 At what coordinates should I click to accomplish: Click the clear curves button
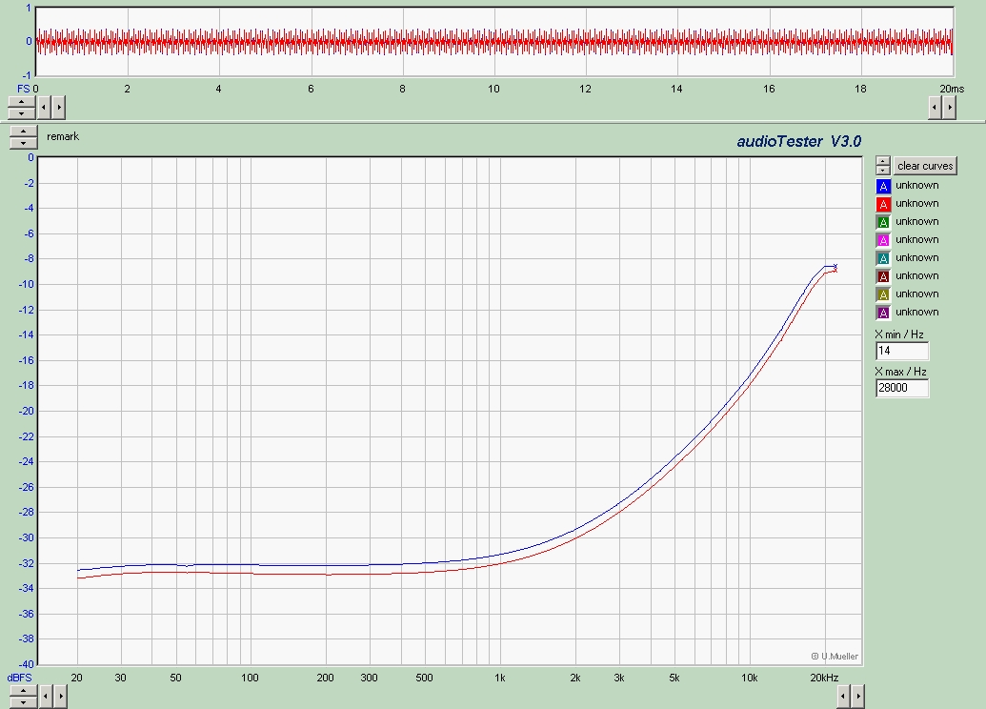[x=925, y=166]
